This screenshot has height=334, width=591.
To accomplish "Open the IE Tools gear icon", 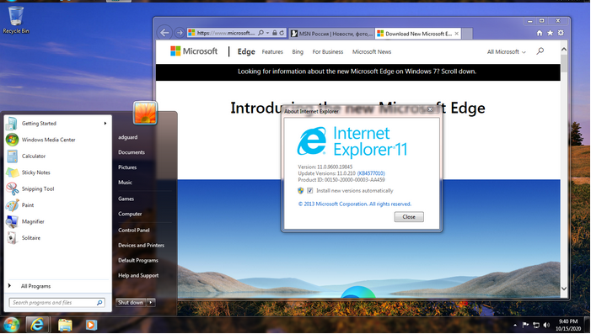I will (561, 33).
